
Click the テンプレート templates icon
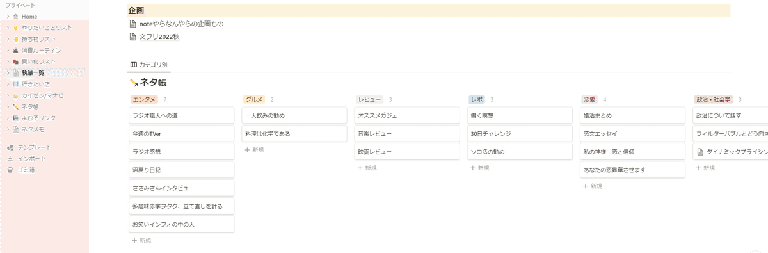point(10,147)
